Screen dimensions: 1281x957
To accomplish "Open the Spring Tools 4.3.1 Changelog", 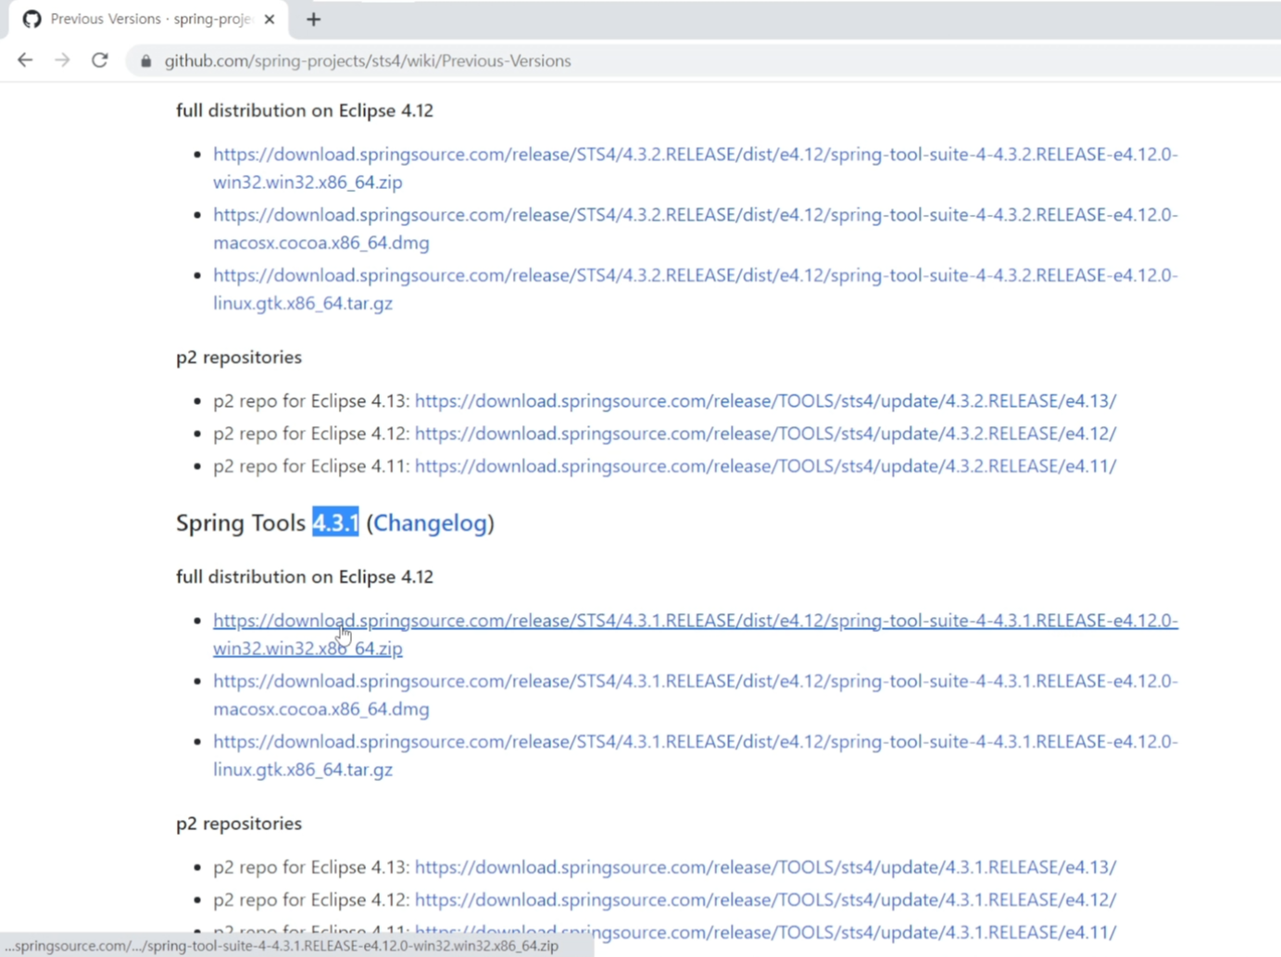I will coord(430,523).
